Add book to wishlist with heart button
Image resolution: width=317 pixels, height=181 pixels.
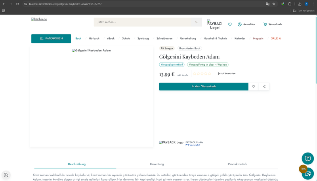(254, 87)
